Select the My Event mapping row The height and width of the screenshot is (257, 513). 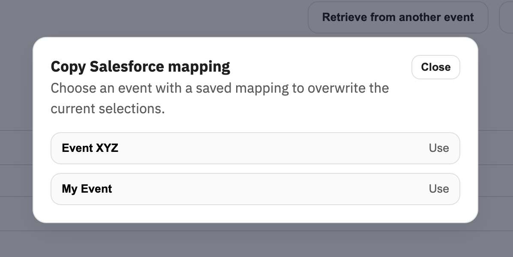(x=255, y=189)
